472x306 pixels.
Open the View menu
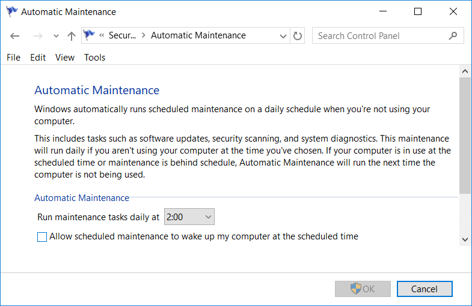coord(65,58)
